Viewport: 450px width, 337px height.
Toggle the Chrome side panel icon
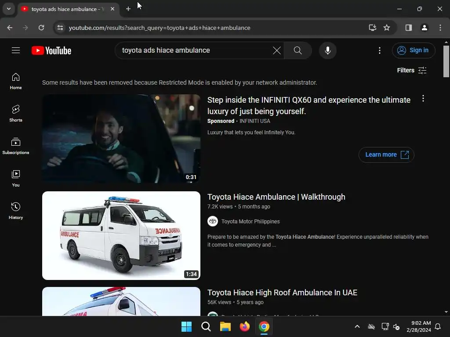(408, 28)
